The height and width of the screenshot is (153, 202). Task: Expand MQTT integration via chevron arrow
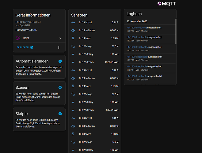point(60,39)
